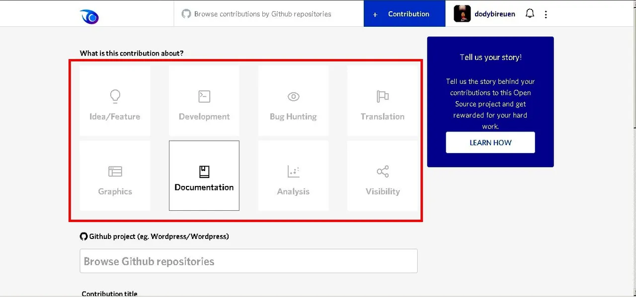
Task: Click the 'Tell us your story!' heading
Action: coord(490,57)
